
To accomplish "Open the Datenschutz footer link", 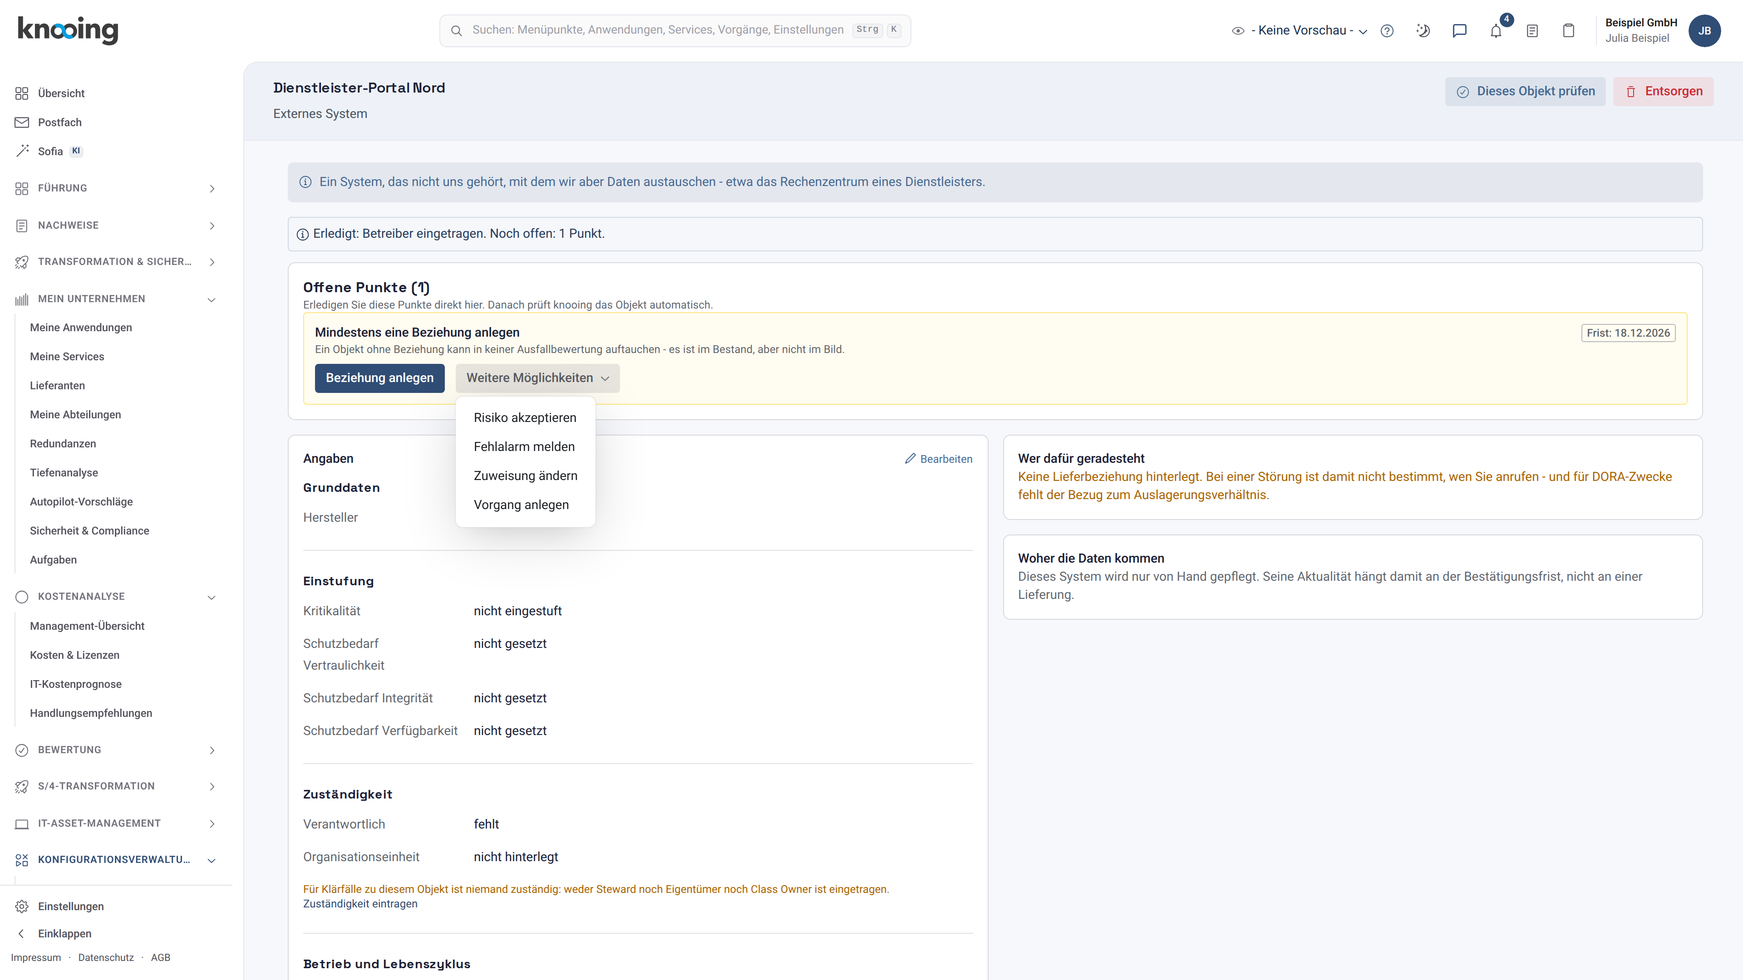I will coord(106,958).
